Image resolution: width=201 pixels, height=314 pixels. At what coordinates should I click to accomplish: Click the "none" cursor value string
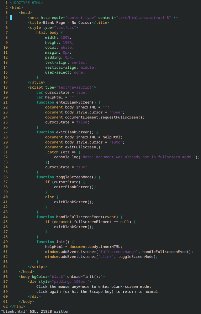[116, 112]
